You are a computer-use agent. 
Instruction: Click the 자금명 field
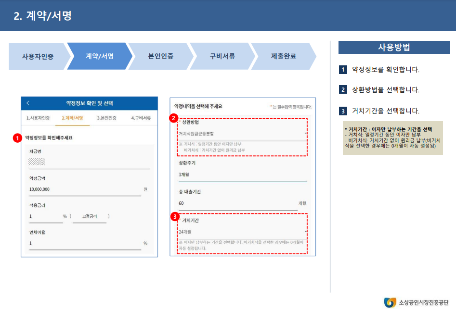(89, 162)
